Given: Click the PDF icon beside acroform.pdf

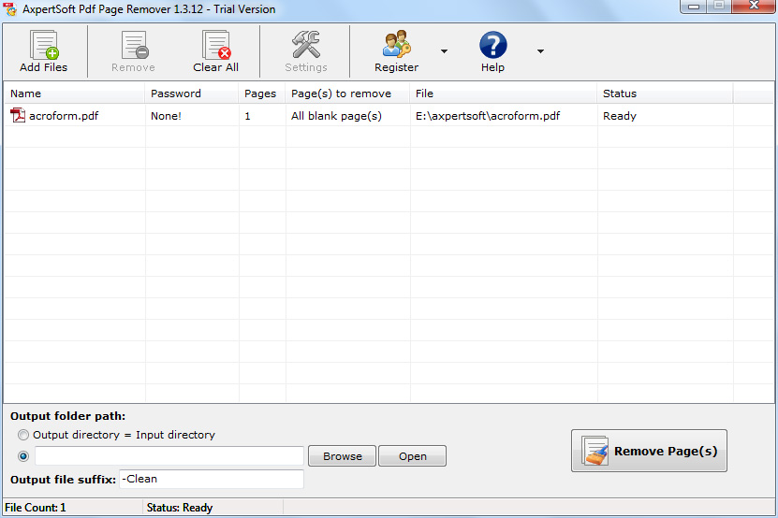Looking at the screenshot, I should click(18, 116).
